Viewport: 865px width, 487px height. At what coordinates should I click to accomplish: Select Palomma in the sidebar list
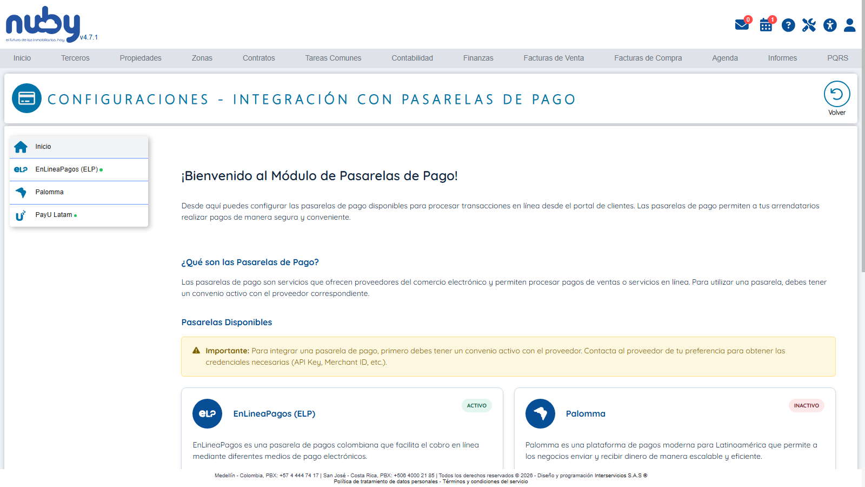[79, 192]
